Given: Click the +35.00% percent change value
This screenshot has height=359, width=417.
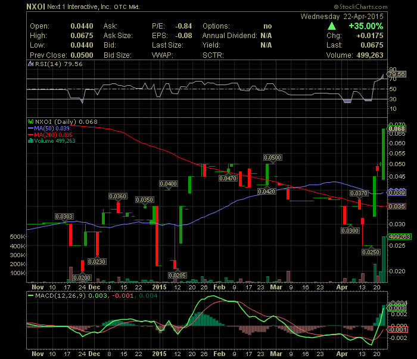Looking at the screenshot, I should [366, 26].
